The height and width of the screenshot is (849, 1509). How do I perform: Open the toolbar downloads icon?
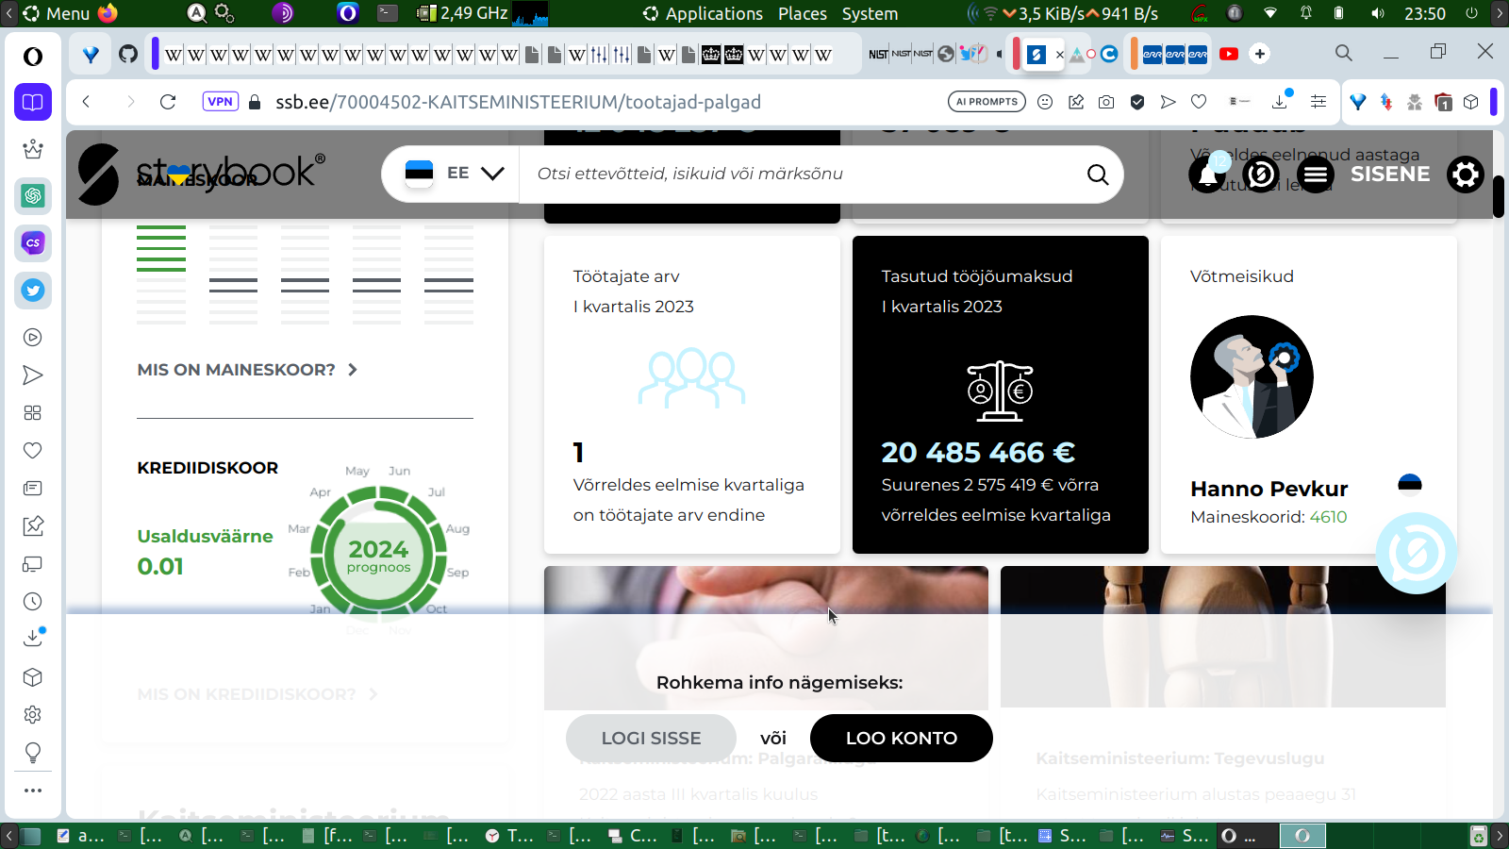(1281, 100)
